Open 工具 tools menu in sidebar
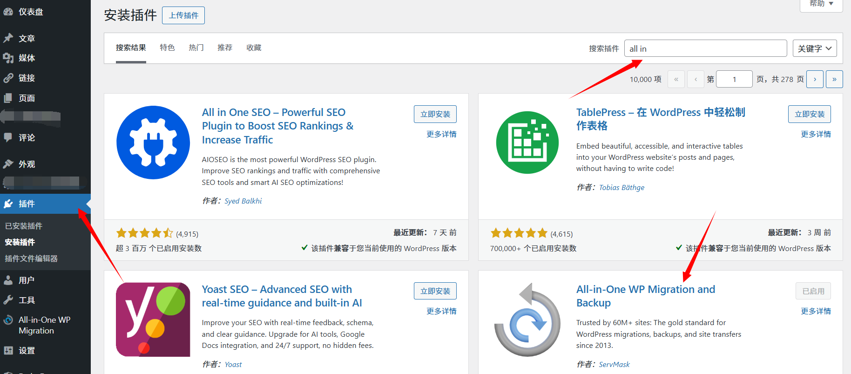851x374 pixels. tap(27, 300)
